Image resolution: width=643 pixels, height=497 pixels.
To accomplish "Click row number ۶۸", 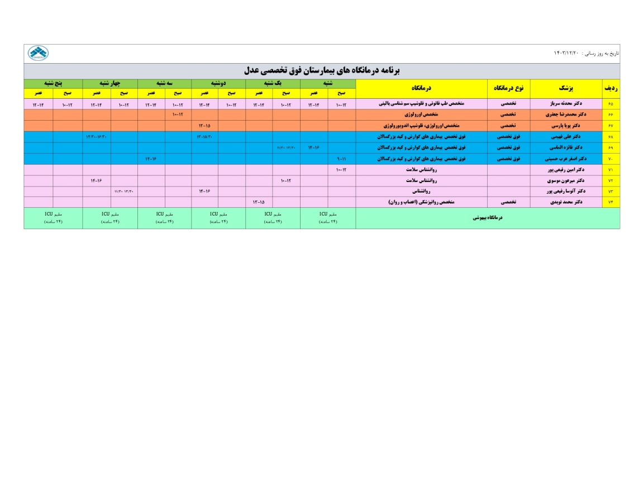I will pos(611,137).
